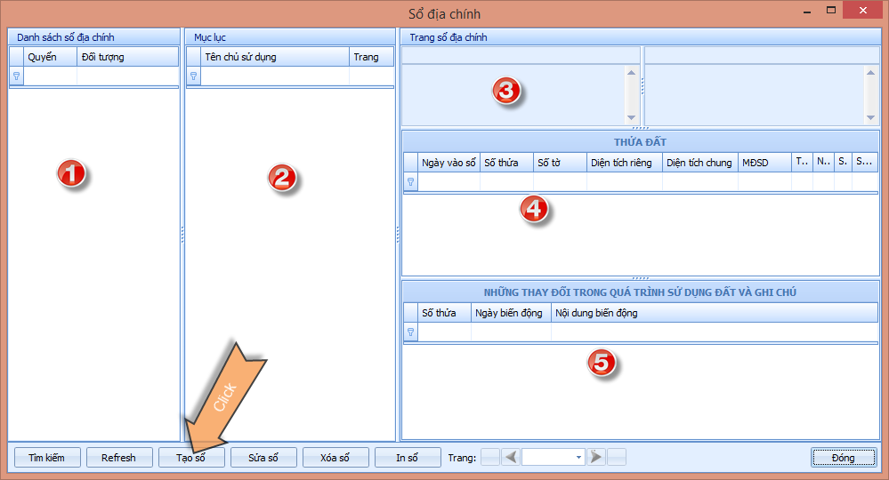Image resolution: width=889 pixels, height=480 pixels.
Task: Open the Trang page number dropdown
Action: tap(578, 458)
